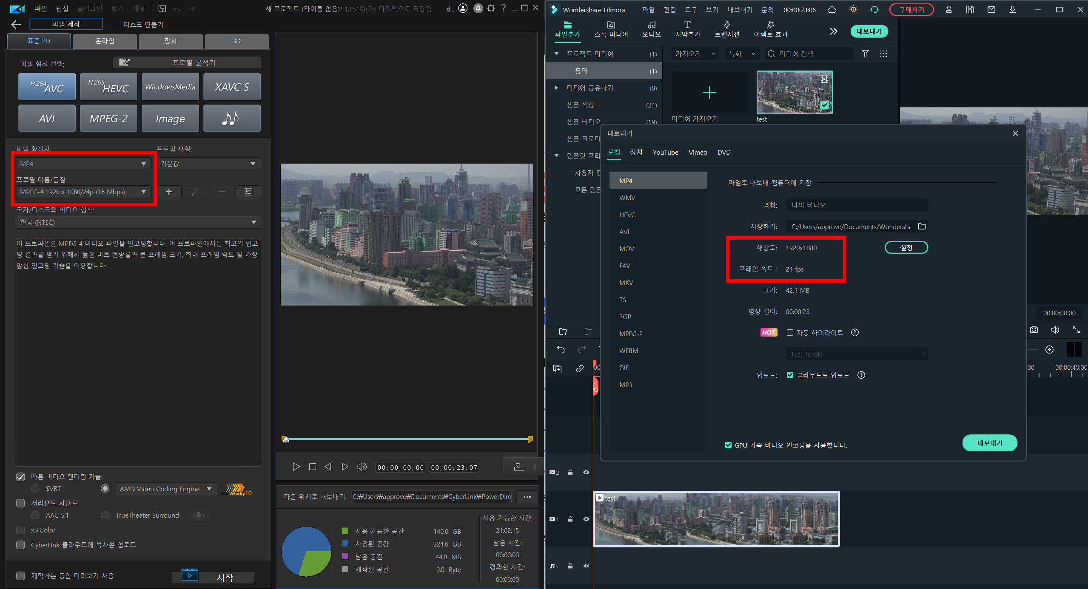Switch to the YouTube export tab
The height and width of the screenshot is (589, 1088).
665,153
